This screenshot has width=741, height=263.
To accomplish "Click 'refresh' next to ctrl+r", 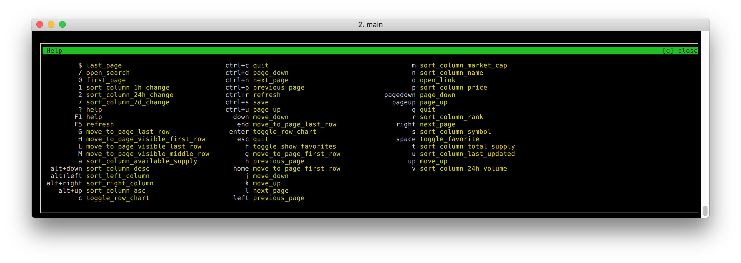I will tap(267, 95).
